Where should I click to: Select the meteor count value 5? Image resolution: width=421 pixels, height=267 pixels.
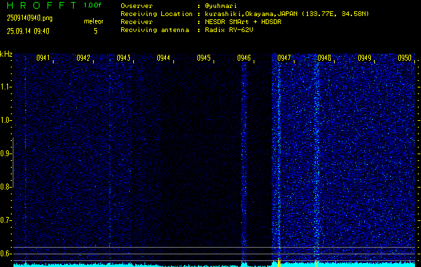coord(96,31)
